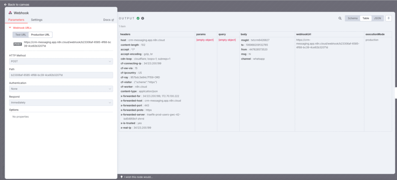The width and height of the screenshot is (397, 180).
Task: Select the content-type application/json row
Action: 140,91
